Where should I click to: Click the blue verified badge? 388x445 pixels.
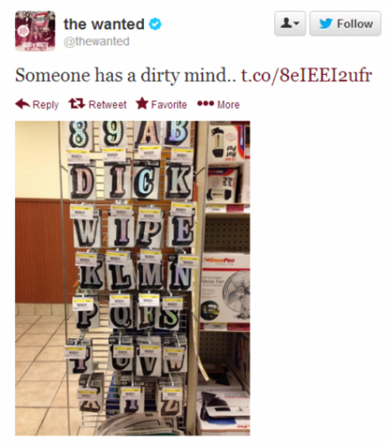[155, 24]
